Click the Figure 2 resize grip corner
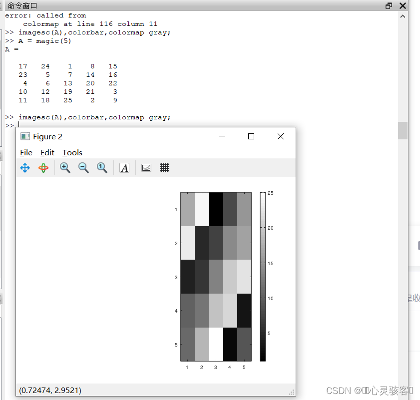Screen dimensions: 420x400 click(292, 393)
